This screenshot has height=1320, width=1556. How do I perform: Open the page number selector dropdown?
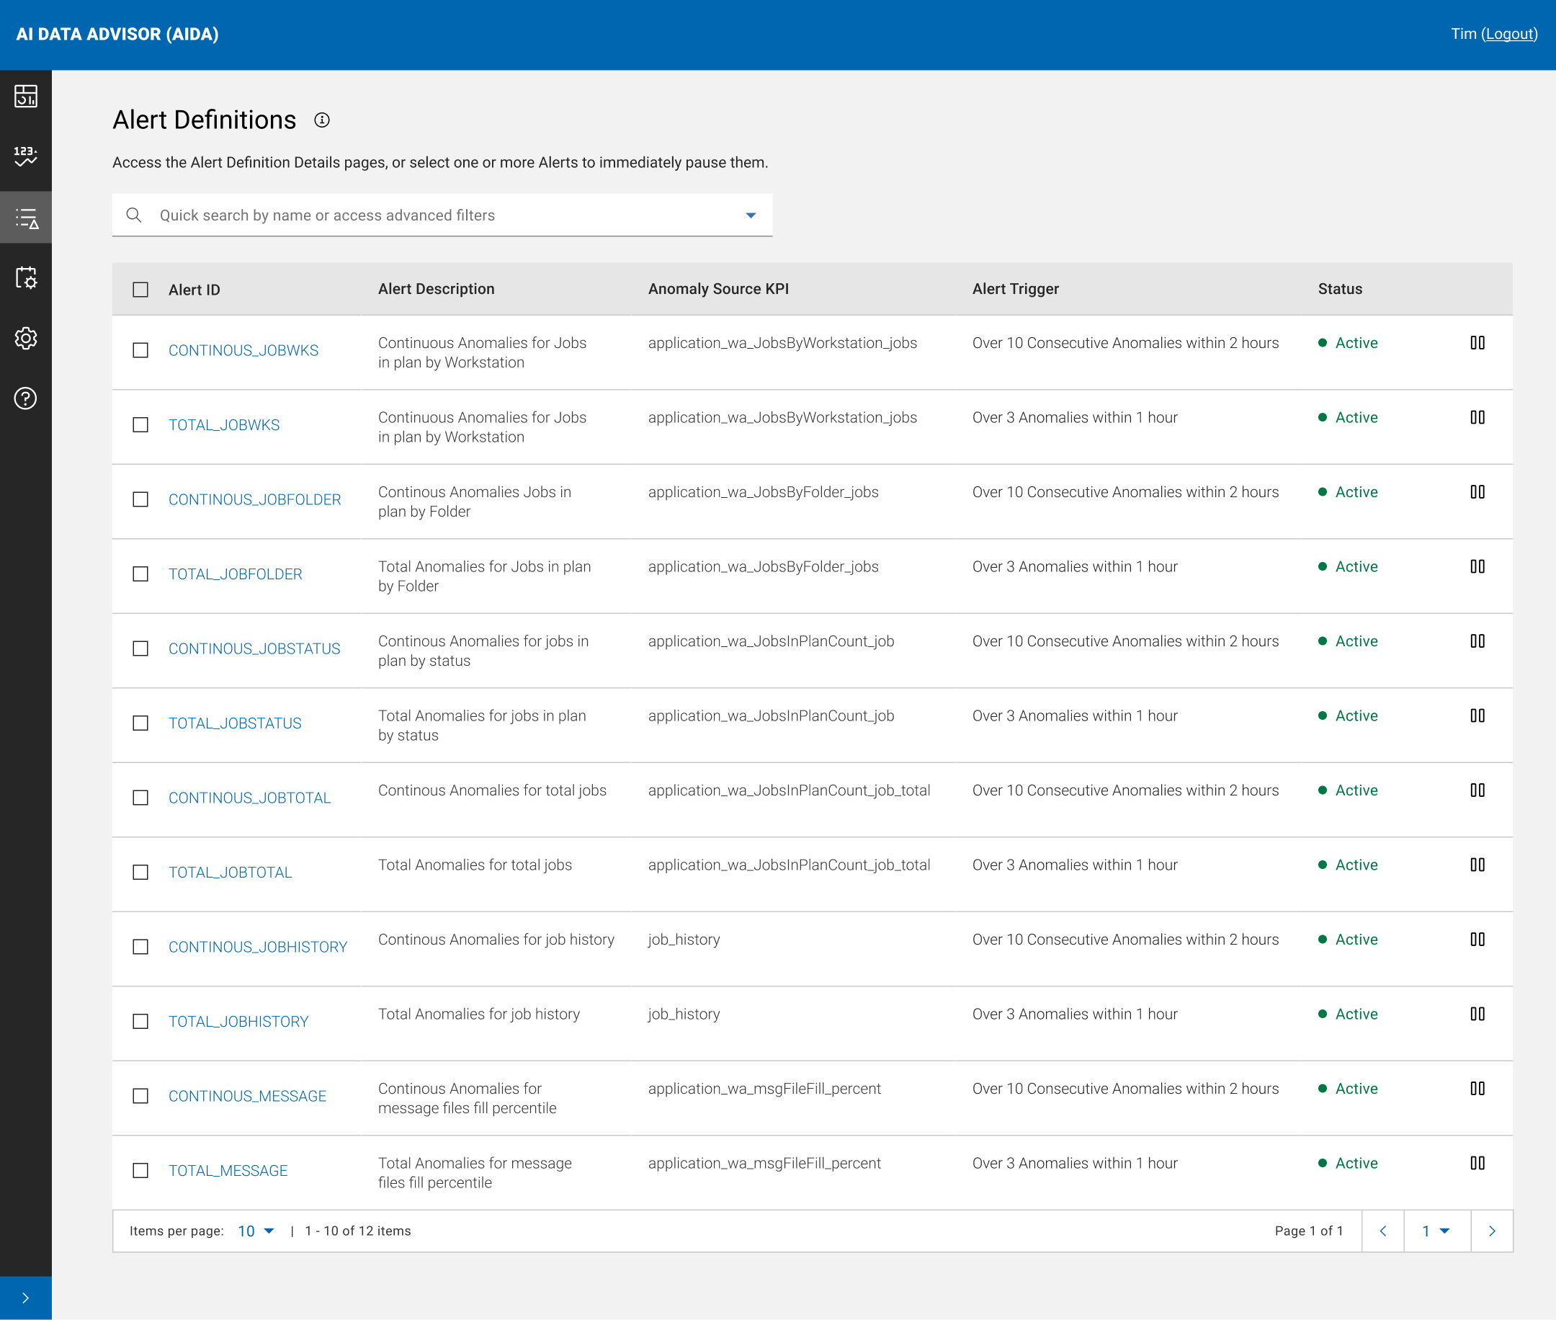(x=1436, y=1231)
